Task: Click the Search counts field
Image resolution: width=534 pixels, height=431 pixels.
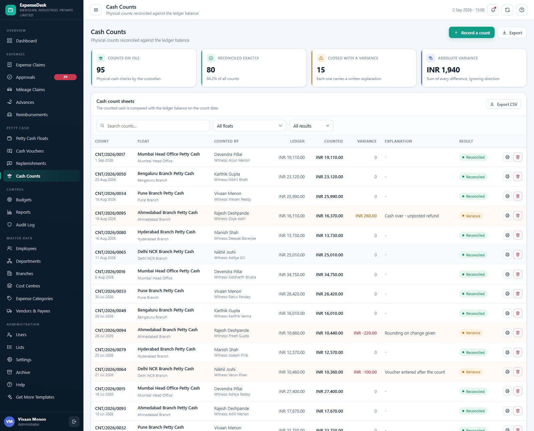Action: (x=153, y=126)
